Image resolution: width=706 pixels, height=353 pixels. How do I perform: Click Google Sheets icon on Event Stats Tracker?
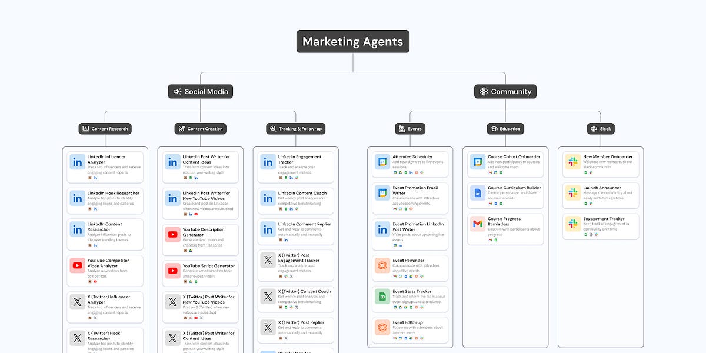382,296
